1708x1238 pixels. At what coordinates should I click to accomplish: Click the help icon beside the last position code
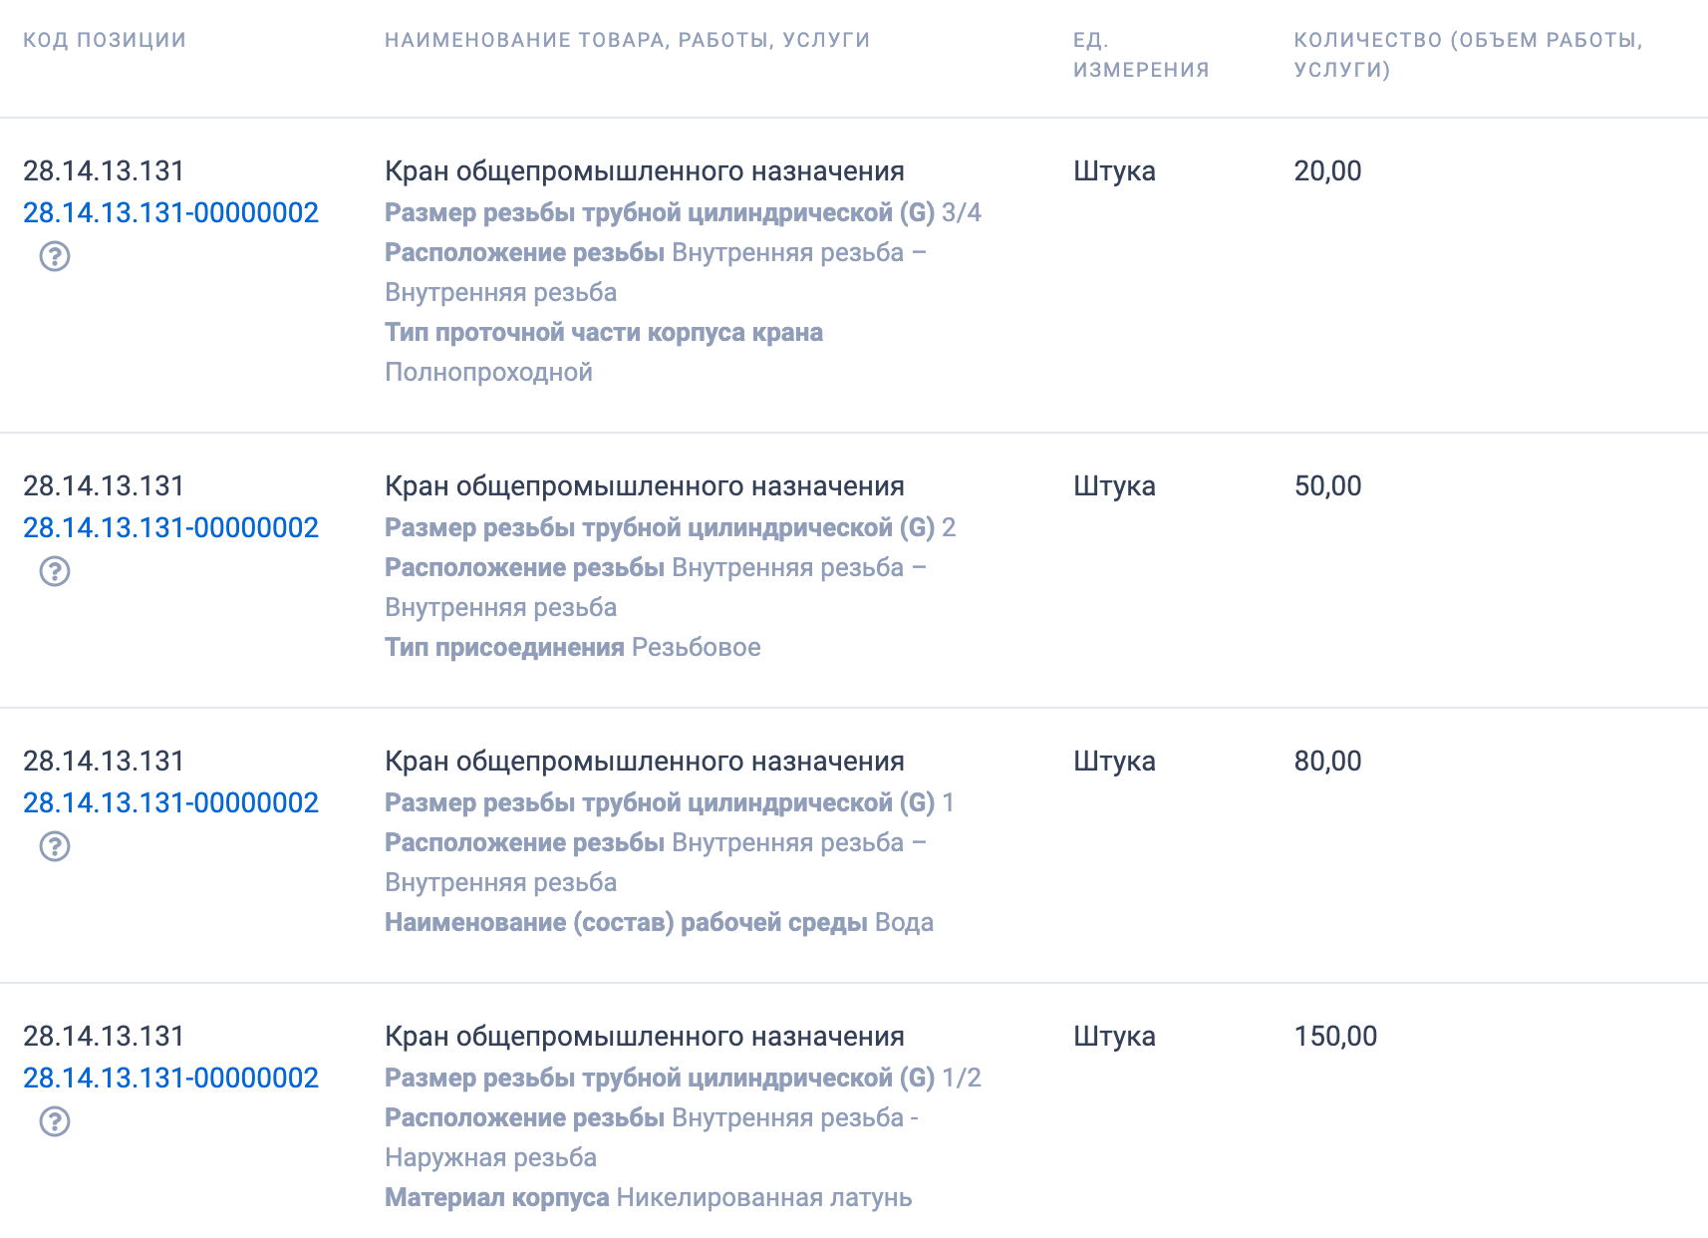[x=55, y=1123]
